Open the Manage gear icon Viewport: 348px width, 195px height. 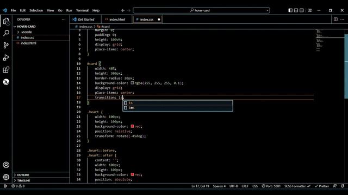(x=6, y=177)
